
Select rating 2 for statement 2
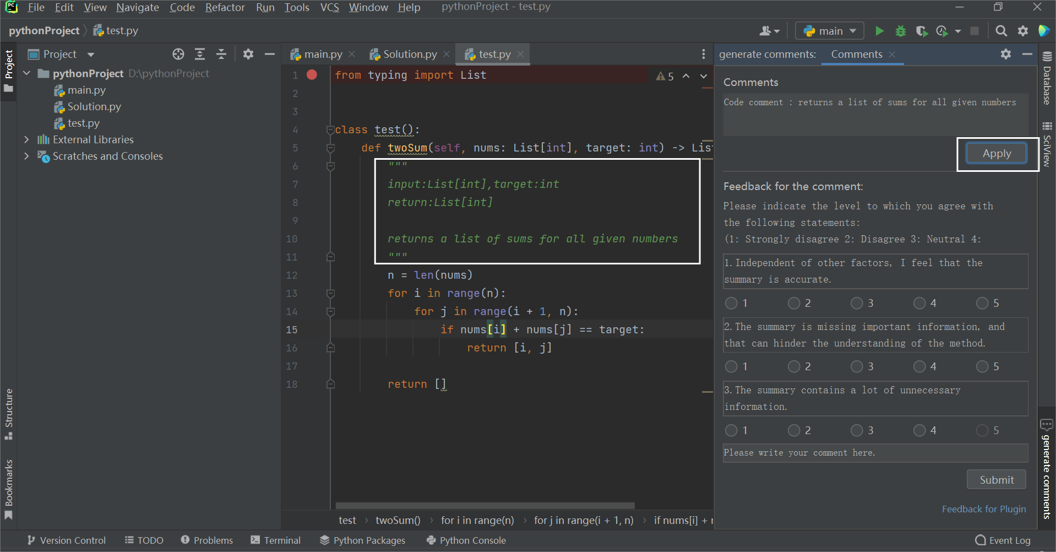794,366
